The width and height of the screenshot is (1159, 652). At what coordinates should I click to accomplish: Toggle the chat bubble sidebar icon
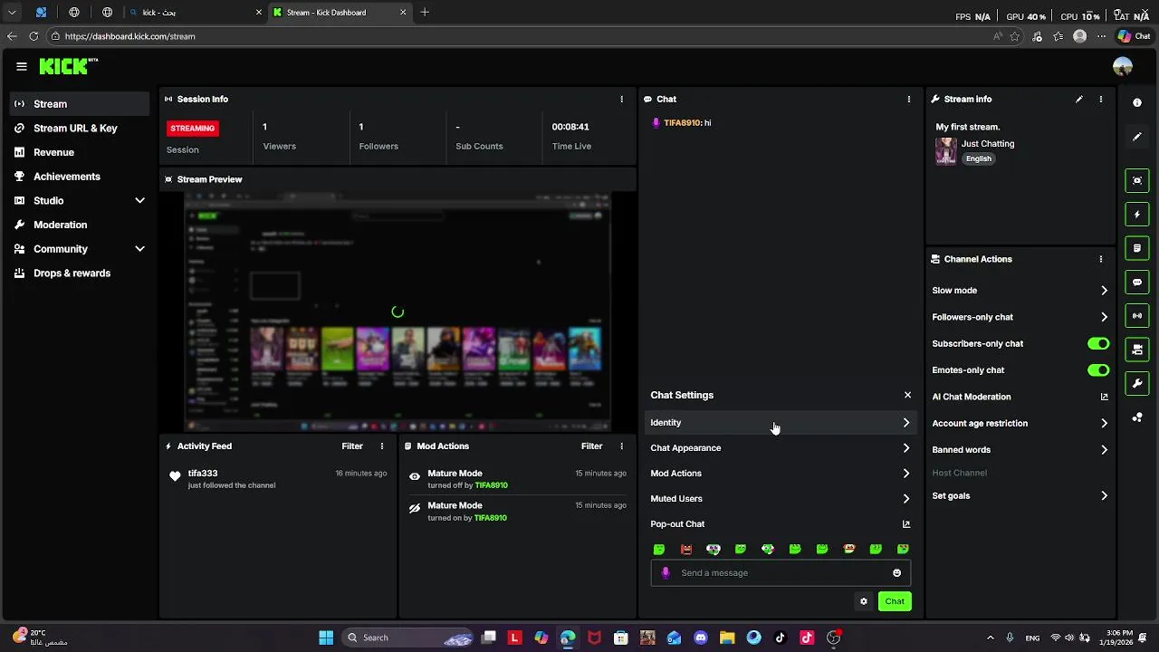1137,283
